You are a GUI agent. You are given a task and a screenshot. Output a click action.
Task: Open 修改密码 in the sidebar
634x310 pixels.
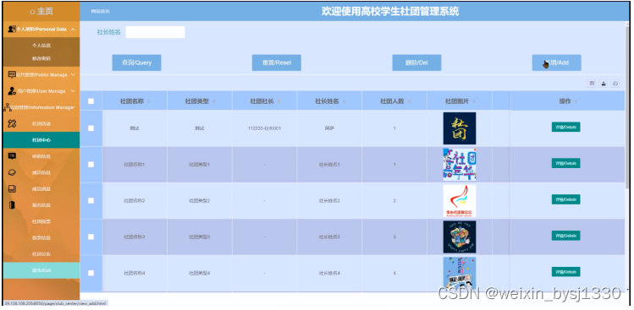tap(41, 58)
